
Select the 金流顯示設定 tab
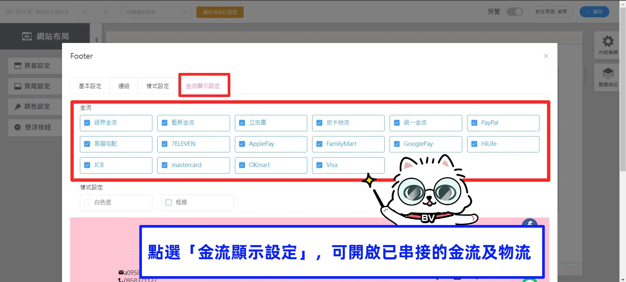point(203,86)
